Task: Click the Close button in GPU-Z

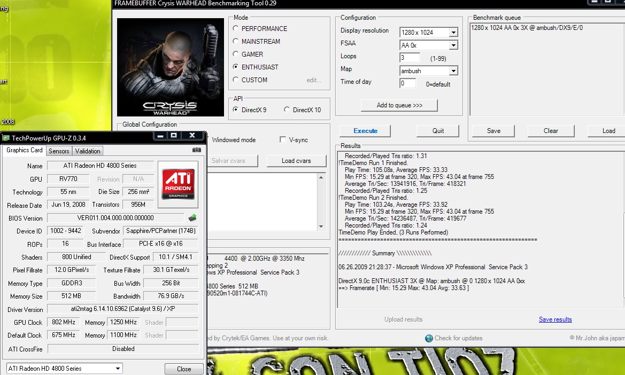Action: click(x=184, y=369)
